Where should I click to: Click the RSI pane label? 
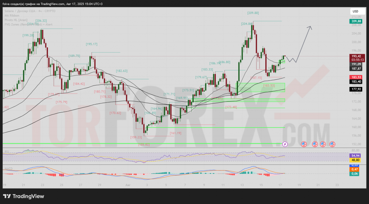7,152
